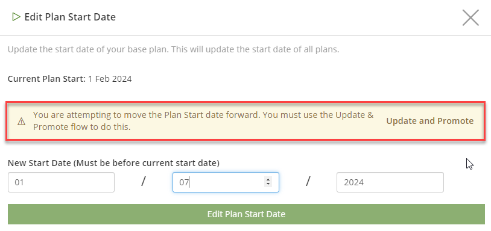Click the green play triangle icon beside title

(16, 17)
